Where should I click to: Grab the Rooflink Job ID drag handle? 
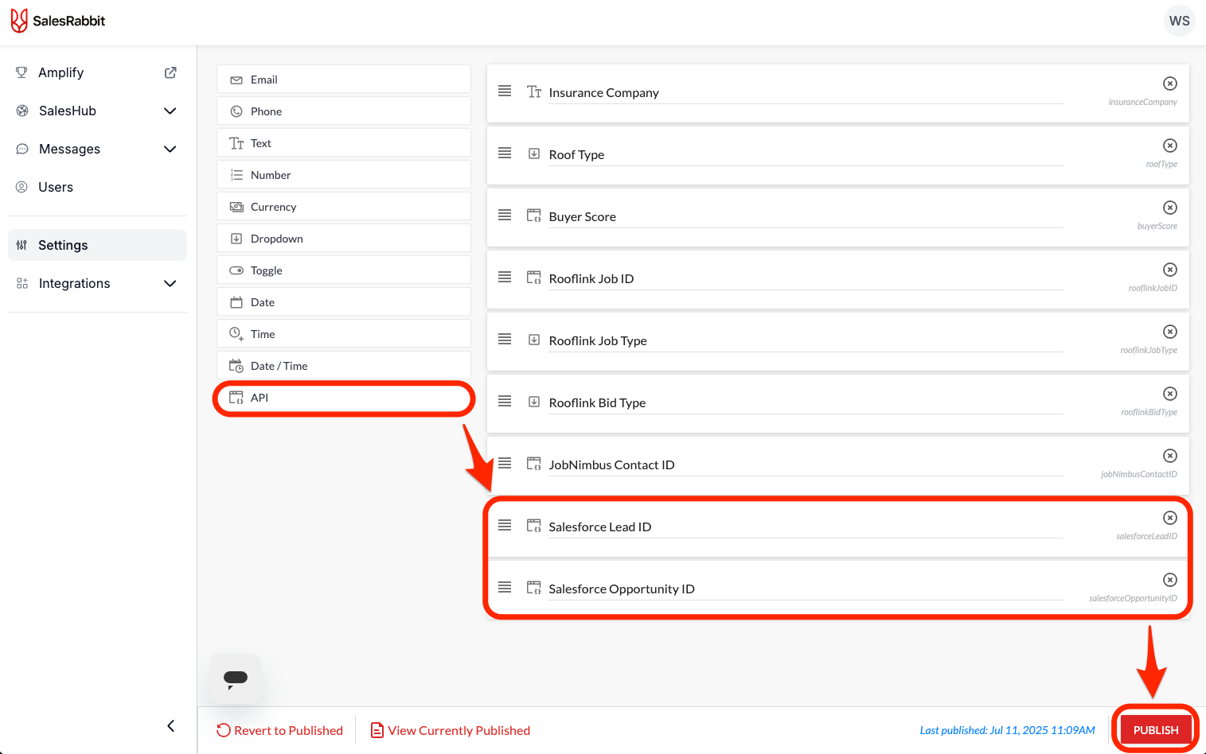pos(505,277)
